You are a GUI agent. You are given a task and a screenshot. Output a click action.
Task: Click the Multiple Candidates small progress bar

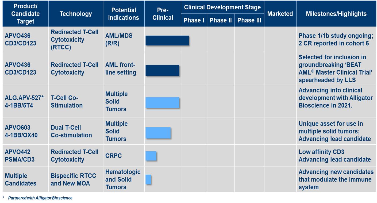(x=148, y=179)
